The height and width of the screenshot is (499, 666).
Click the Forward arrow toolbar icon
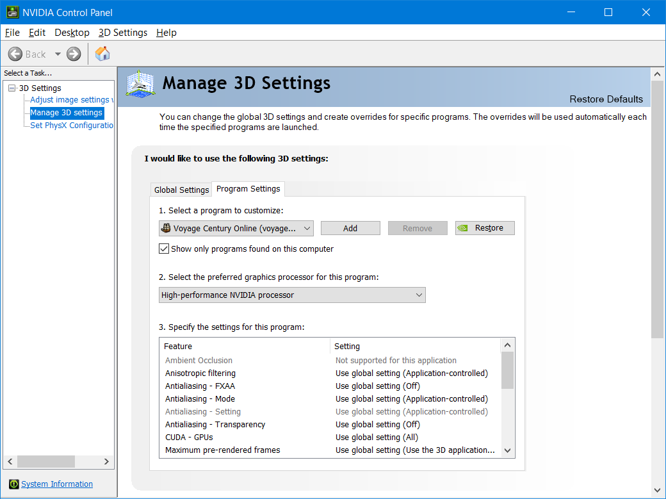pyautogui.click(x=74, y=54)
